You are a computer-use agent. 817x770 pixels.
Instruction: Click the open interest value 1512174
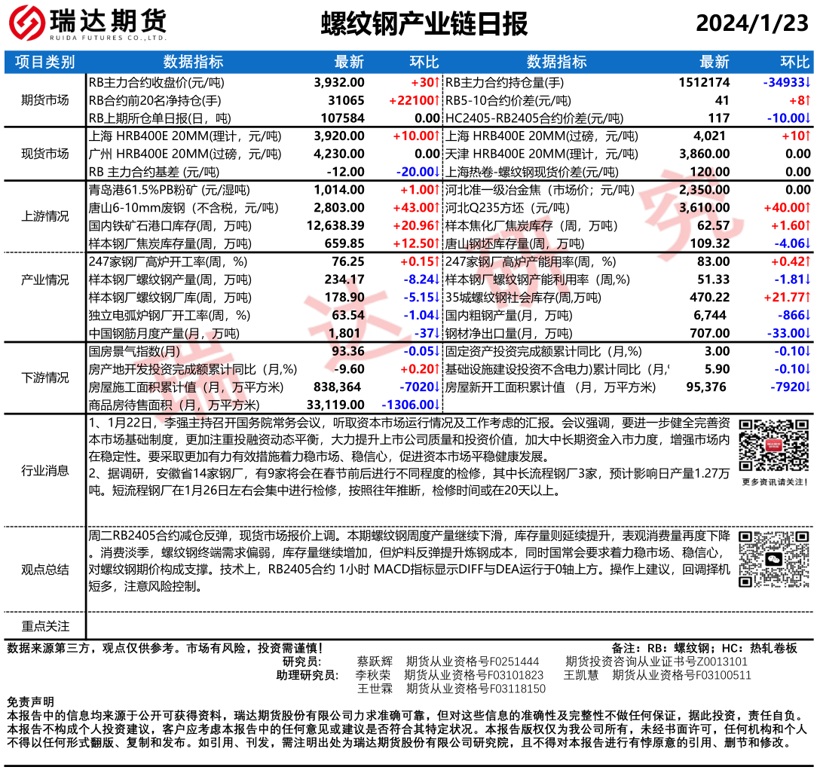704,82
